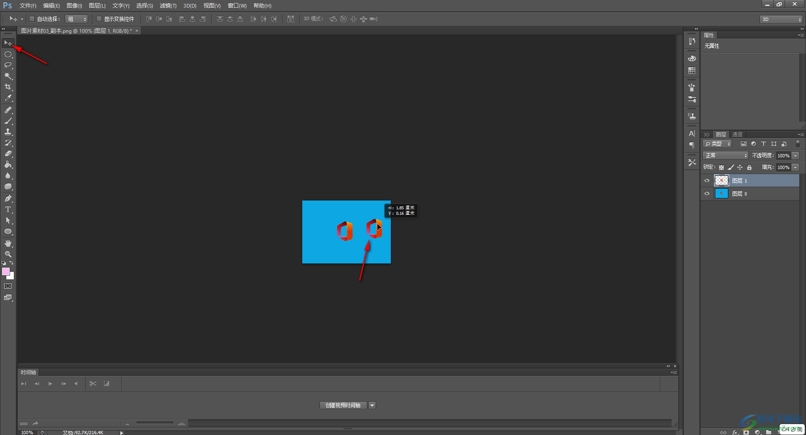The width and height of the screenshot is (806, 435).
Task: Close the 图片素材03_副本.png document tab
Action: (137, 31)
